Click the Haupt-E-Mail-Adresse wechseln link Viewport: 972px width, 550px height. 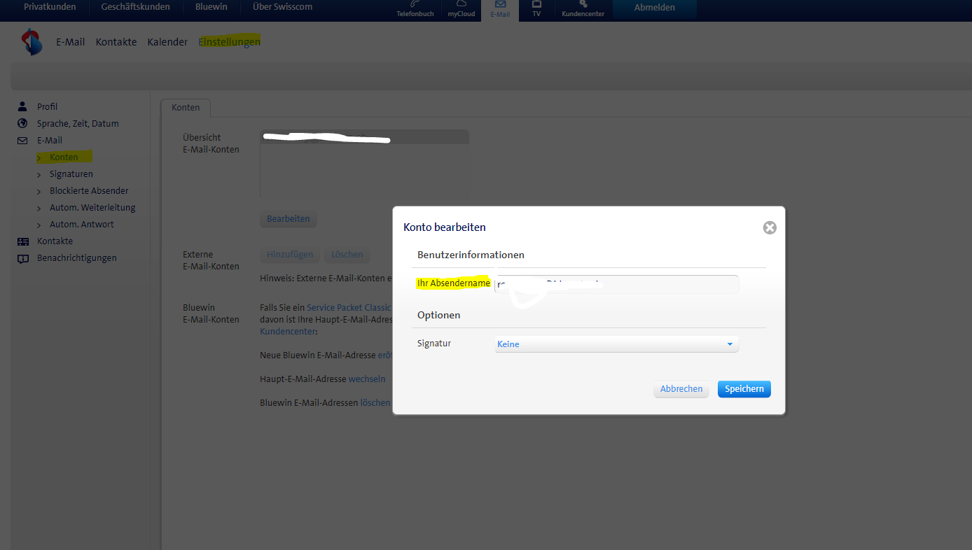click(367, 379)
